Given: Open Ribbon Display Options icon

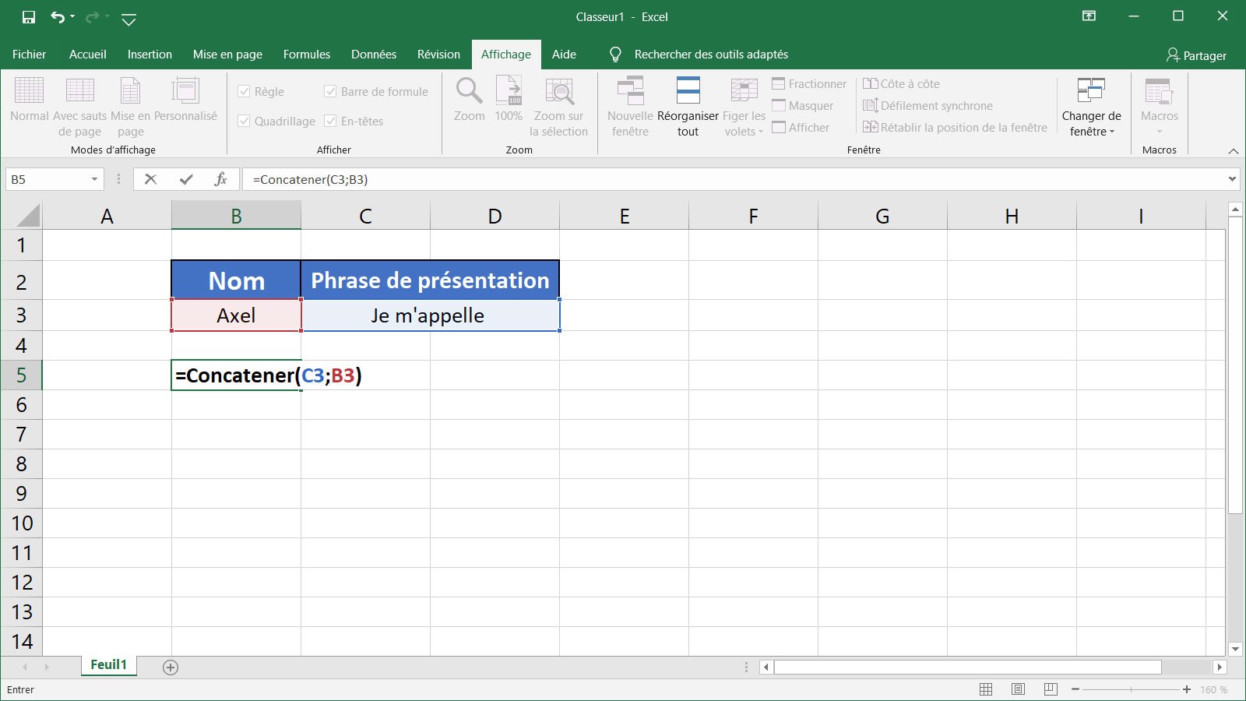Looking at the screenshot, I should (x=1089, y=16).
